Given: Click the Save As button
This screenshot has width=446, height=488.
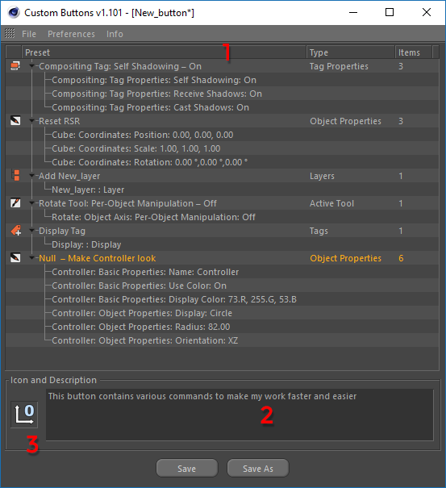Looking at the screenshot, I should click(258, 468).
